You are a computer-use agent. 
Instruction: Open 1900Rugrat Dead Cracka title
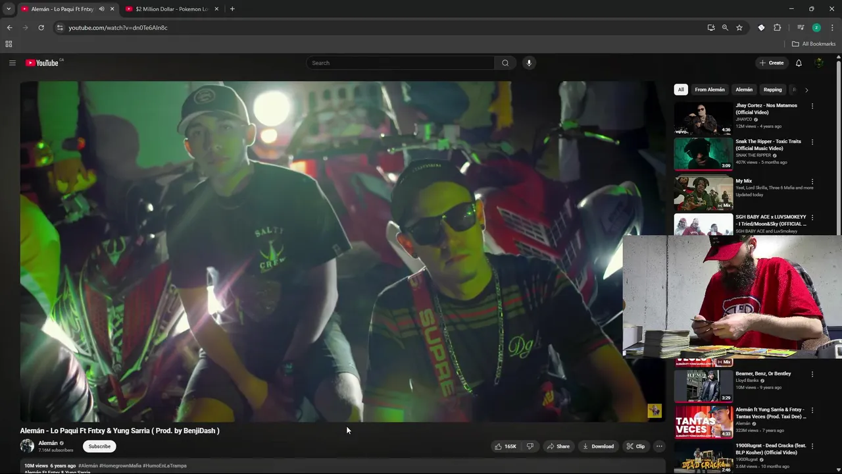[771, 449]
